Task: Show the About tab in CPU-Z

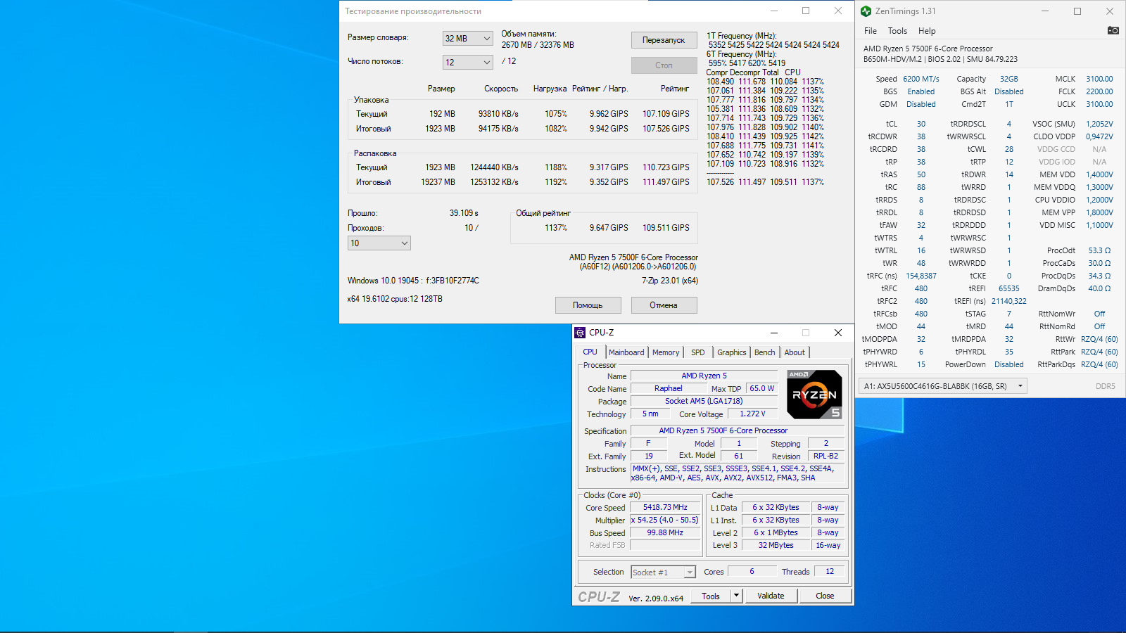Action: [795, 352]
